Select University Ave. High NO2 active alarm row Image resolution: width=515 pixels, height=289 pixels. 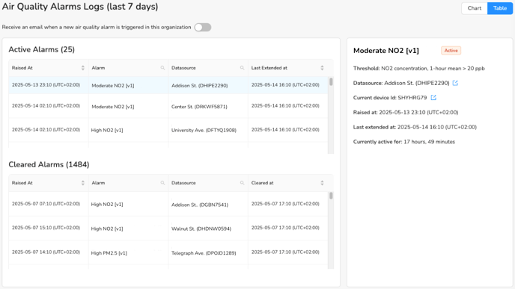(x=168, y=130)
